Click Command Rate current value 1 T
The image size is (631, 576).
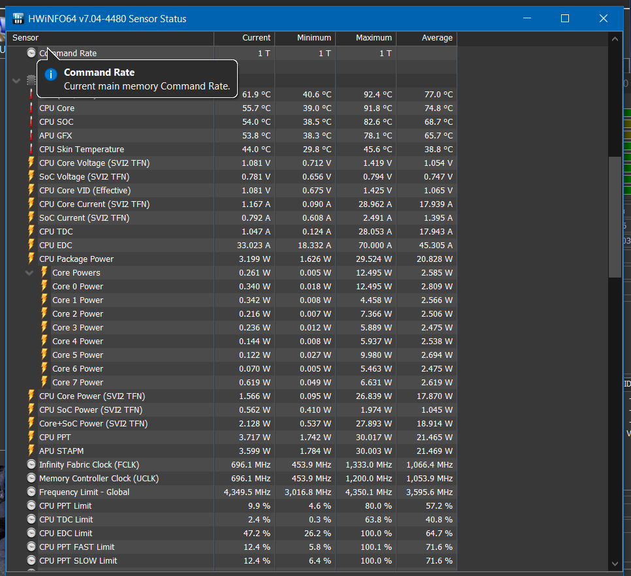(264, 53)
